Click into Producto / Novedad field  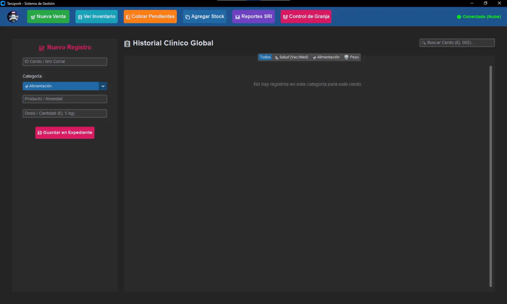[x=65, y=99]
